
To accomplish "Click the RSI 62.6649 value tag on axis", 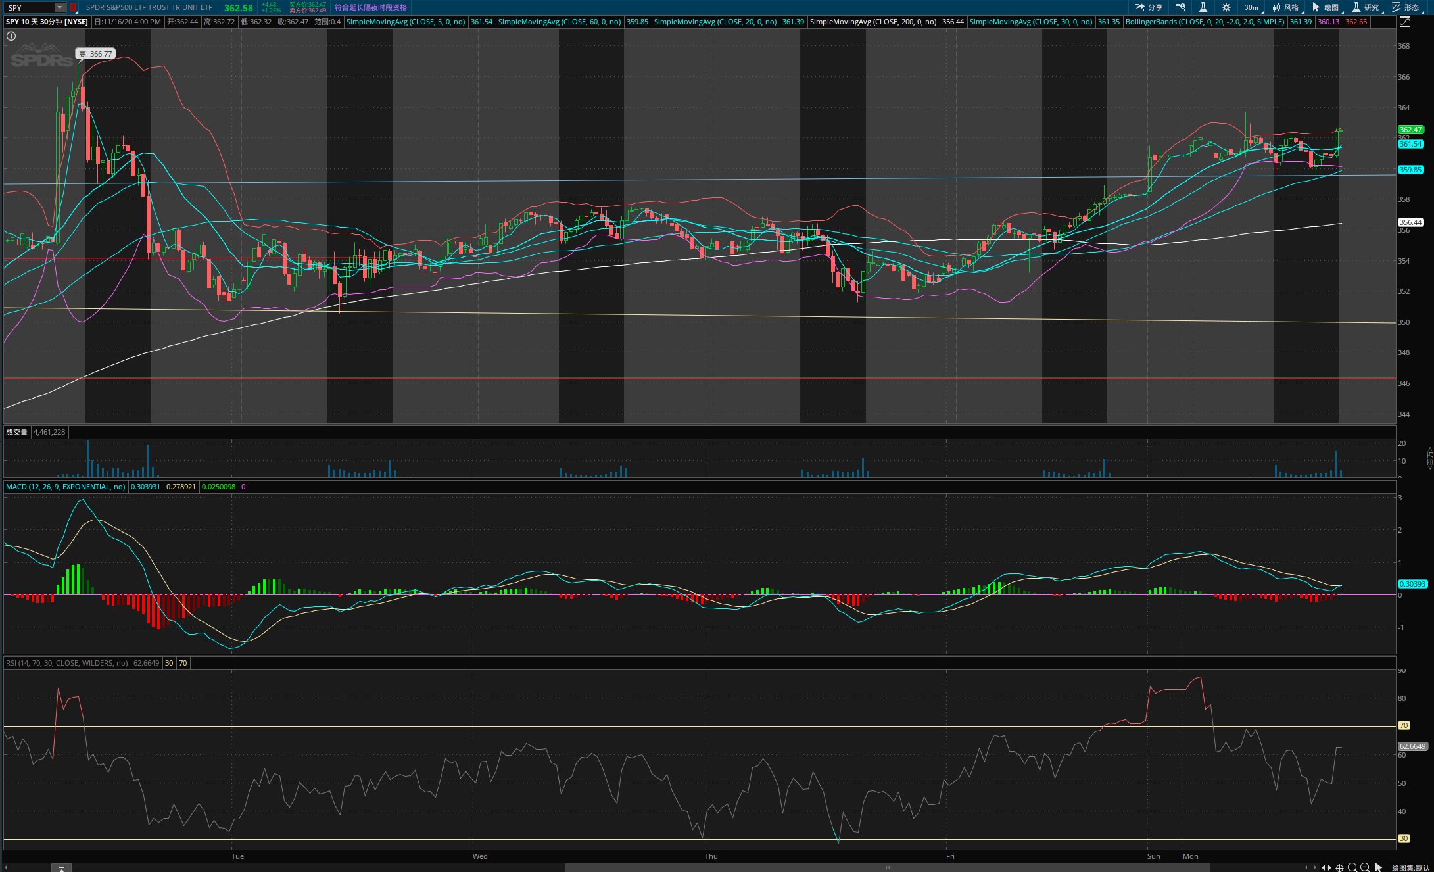I will (x=1412, y=746).
